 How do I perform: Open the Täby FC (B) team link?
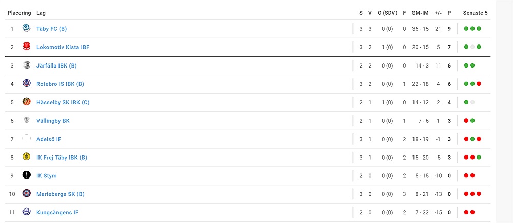[51, 29]
